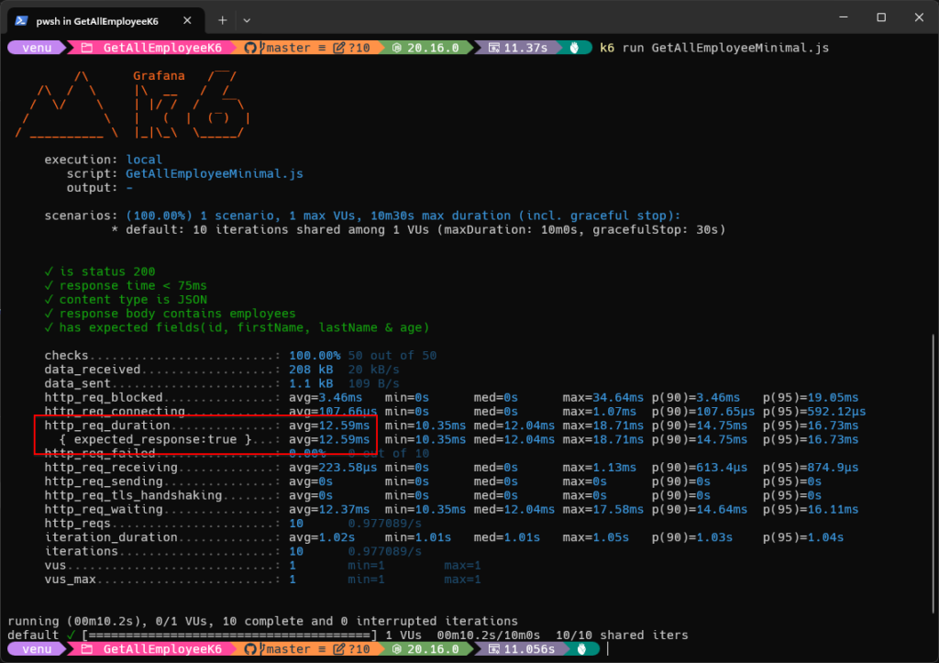Click the p(95)=1.04s value

pos(803,537)
